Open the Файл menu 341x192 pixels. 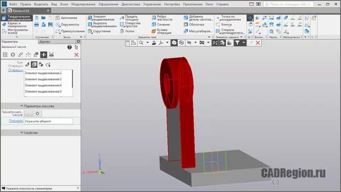[x=13, y=4]
